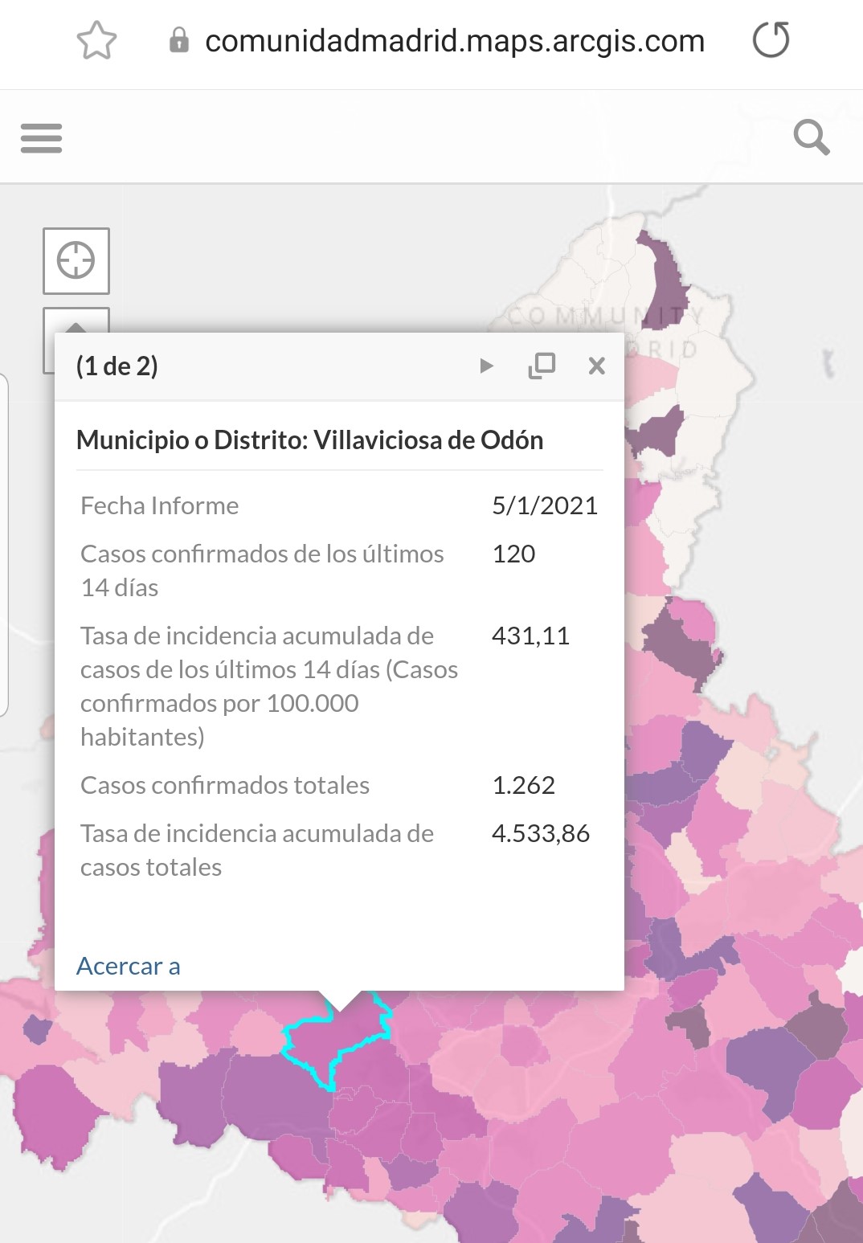Open the map search magnifier

pos(811,137)
